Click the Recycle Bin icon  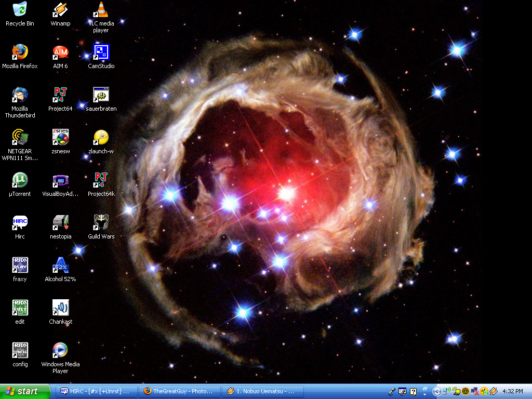pyautogui.click(x=20, y=10)
